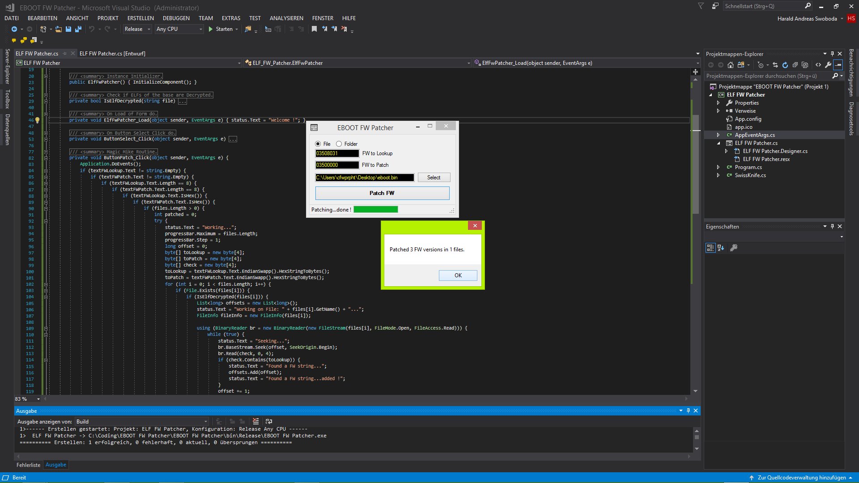Open the Release configuration dropdown
Image resolution: width=859 pixels, height=483 pixels.
tap(137, 29)
